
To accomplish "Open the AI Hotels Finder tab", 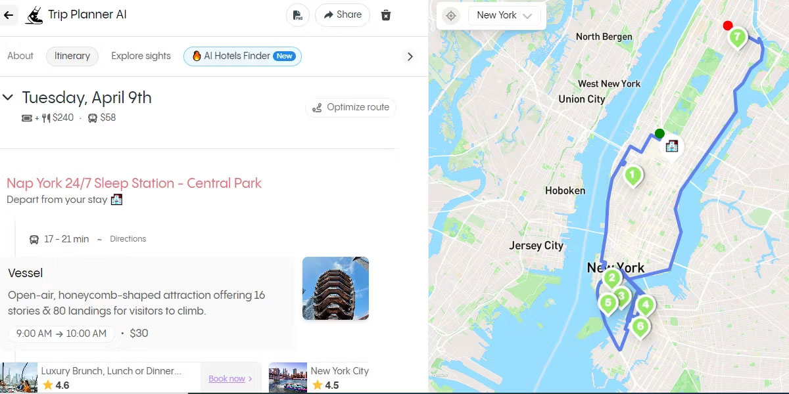I will pyautogui.click(x=243, y=56).
